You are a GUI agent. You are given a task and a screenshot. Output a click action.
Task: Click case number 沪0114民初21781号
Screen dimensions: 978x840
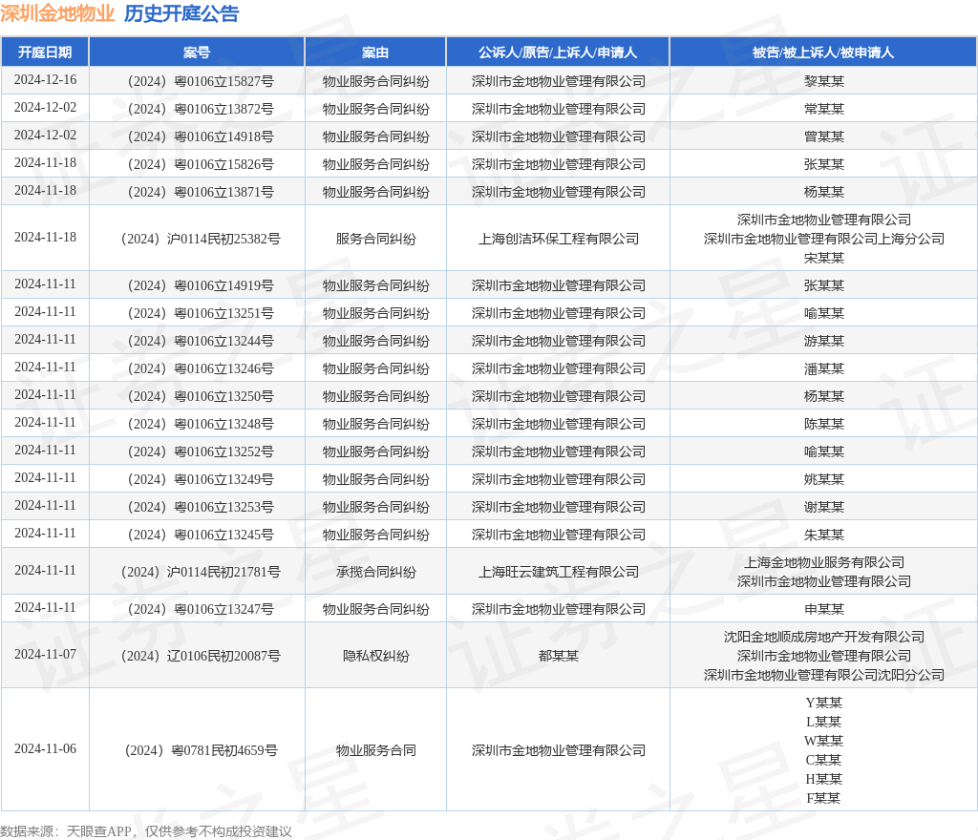[201, 572]
